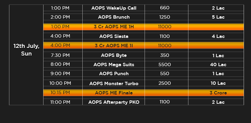
Task: Click the 10 Lac prize cell
Action: coord(216,83)
